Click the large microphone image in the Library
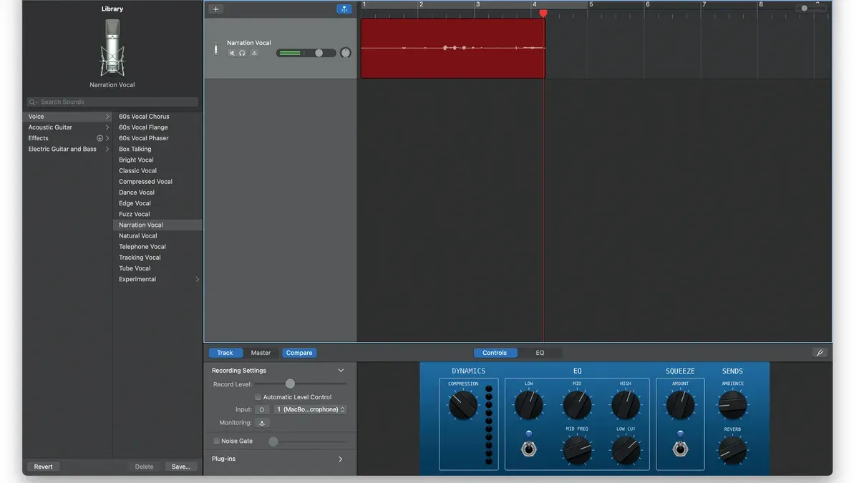Image resolution: width=859 pixels, height=483 pixels. pos(112,48)
